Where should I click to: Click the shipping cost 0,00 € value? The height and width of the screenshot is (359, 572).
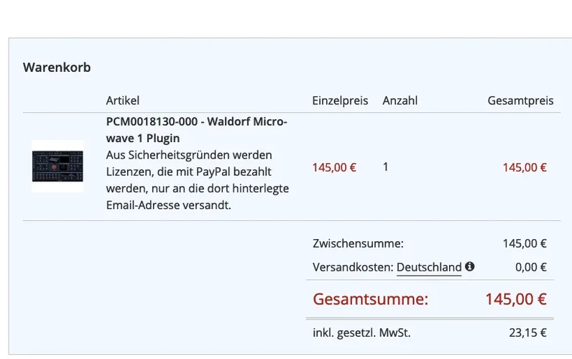[530, 267]
